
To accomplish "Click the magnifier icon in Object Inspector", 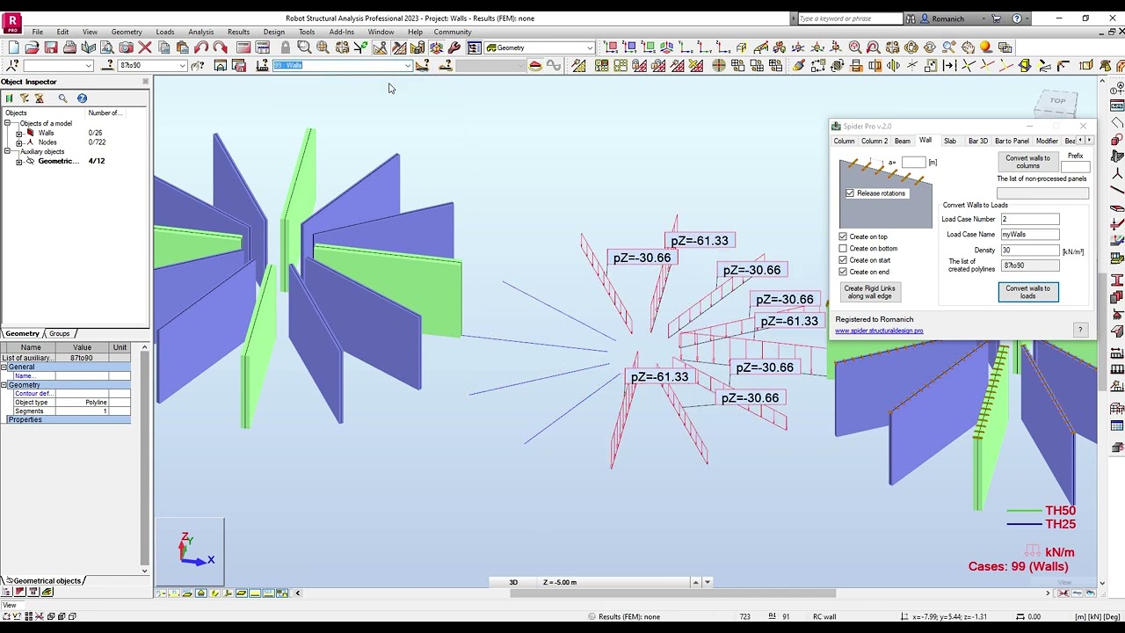I will (62, 98).
